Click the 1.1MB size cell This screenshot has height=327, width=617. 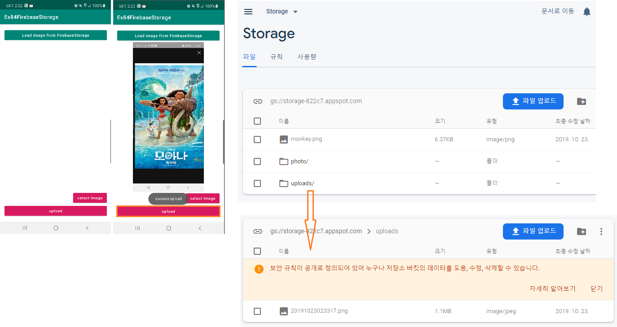[x=443, y=311]
